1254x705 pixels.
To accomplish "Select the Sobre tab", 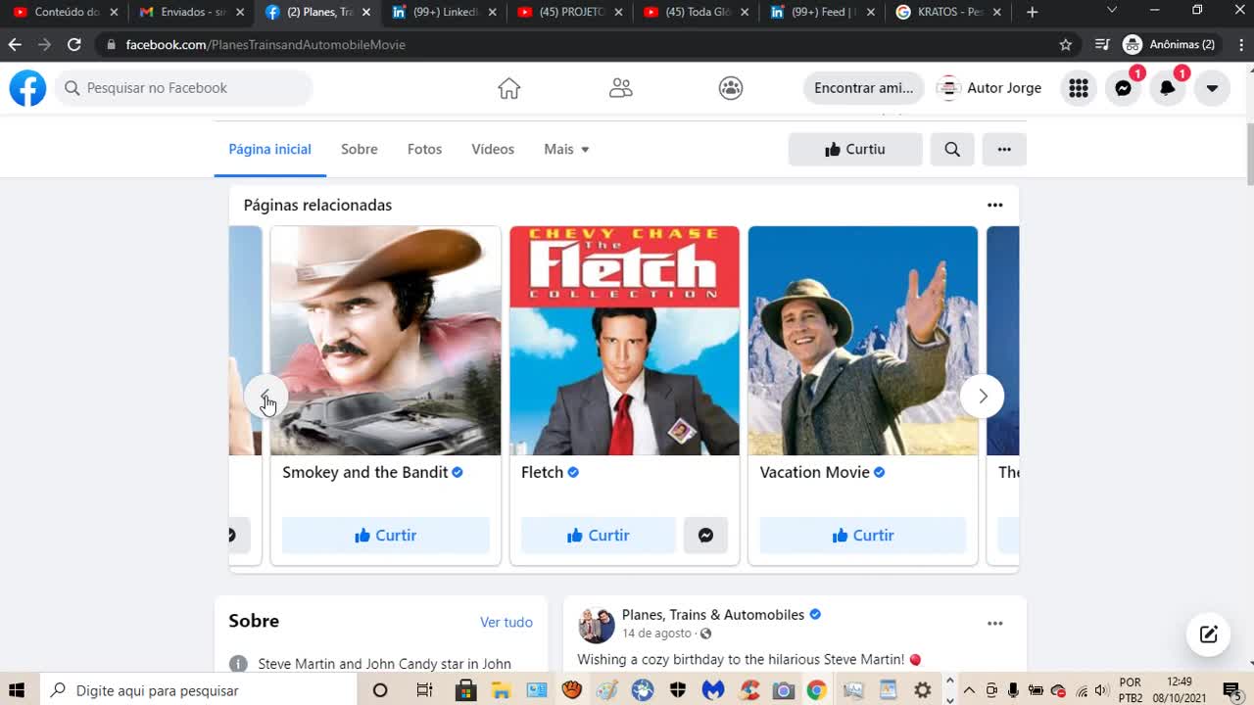I will click(x=360, y=149).
